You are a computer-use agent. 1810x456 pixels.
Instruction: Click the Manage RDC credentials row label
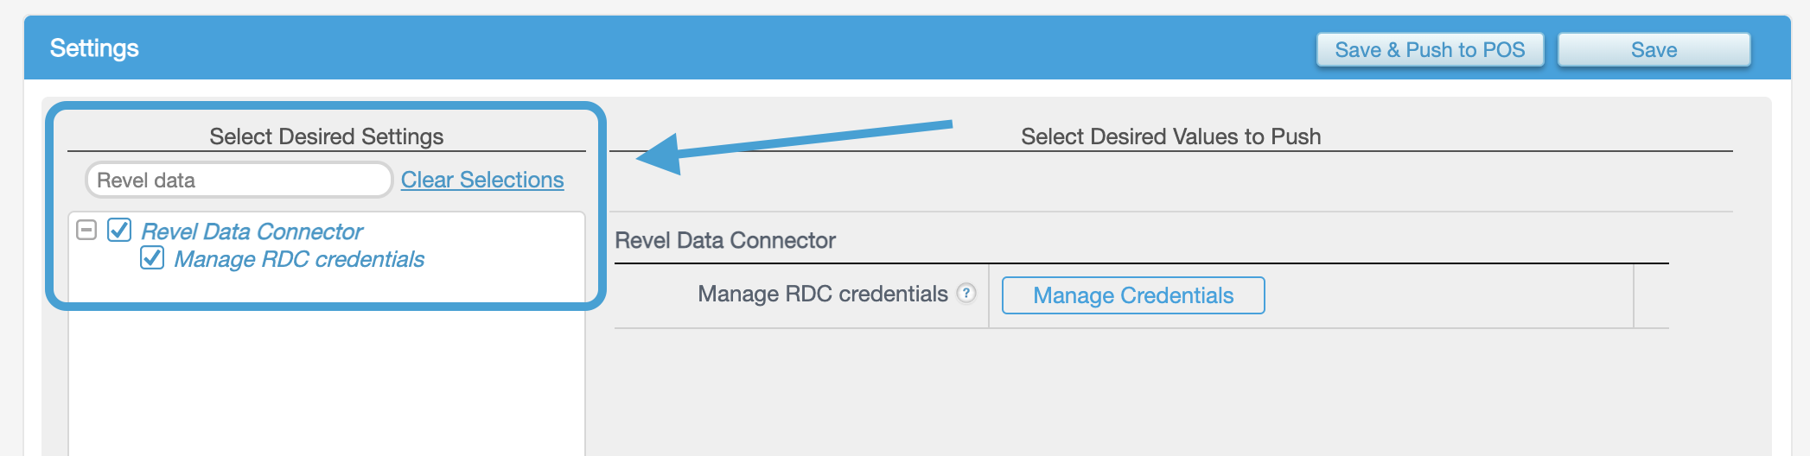[x=822, y=294]
